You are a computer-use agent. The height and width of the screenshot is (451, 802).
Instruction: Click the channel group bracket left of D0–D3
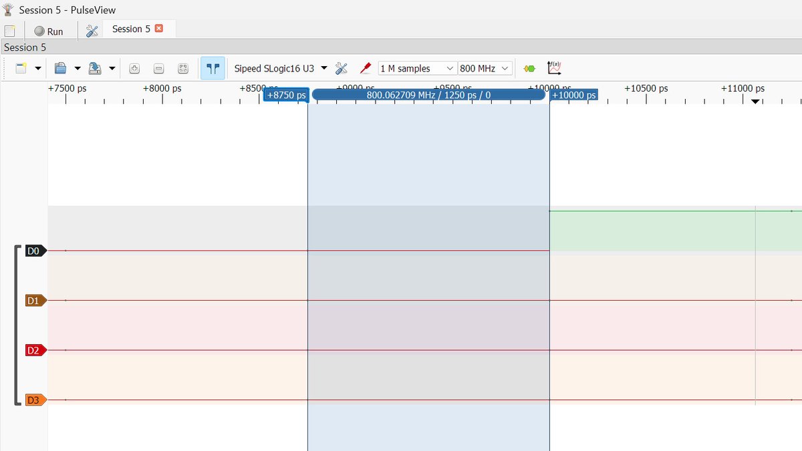click(17, 325)
